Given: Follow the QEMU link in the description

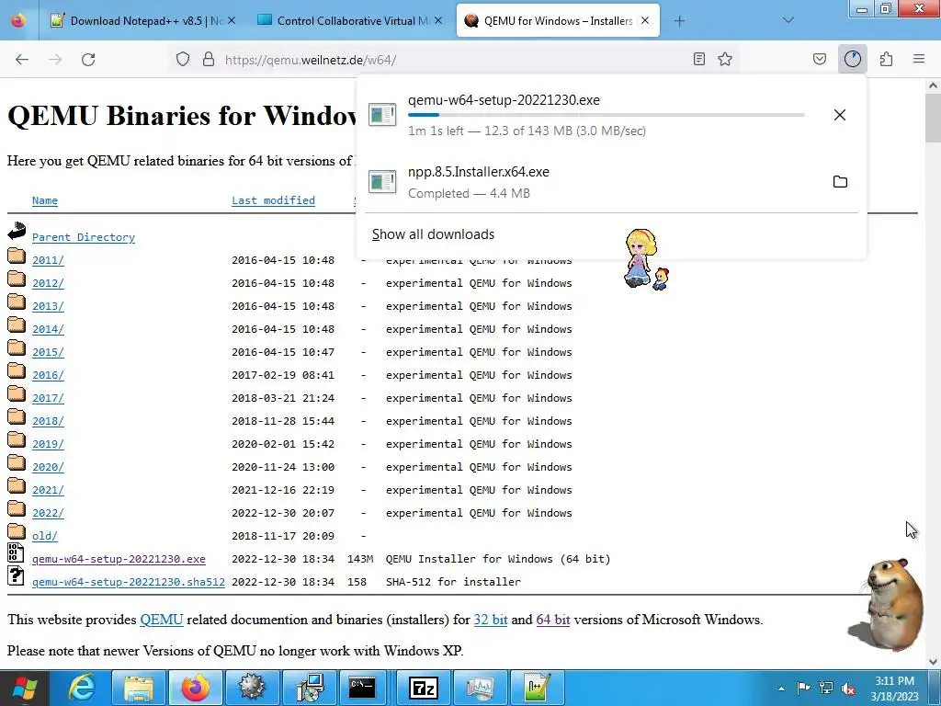Looking at the screenshot, I should (162, 620).
